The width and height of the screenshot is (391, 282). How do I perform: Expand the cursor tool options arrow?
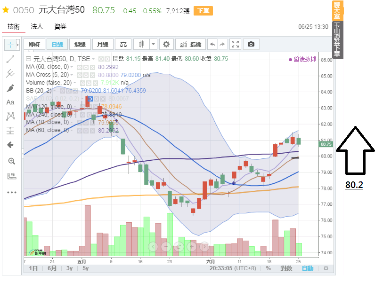click(18, 45)
